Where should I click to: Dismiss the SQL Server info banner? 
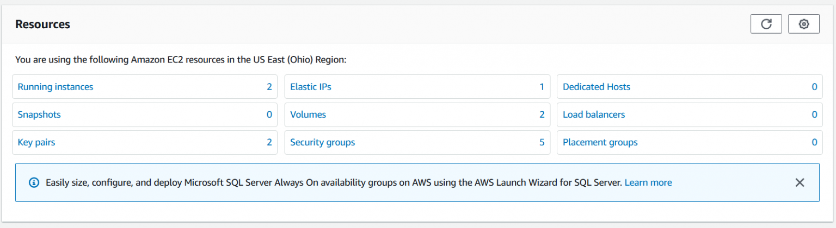click(800, 182)
